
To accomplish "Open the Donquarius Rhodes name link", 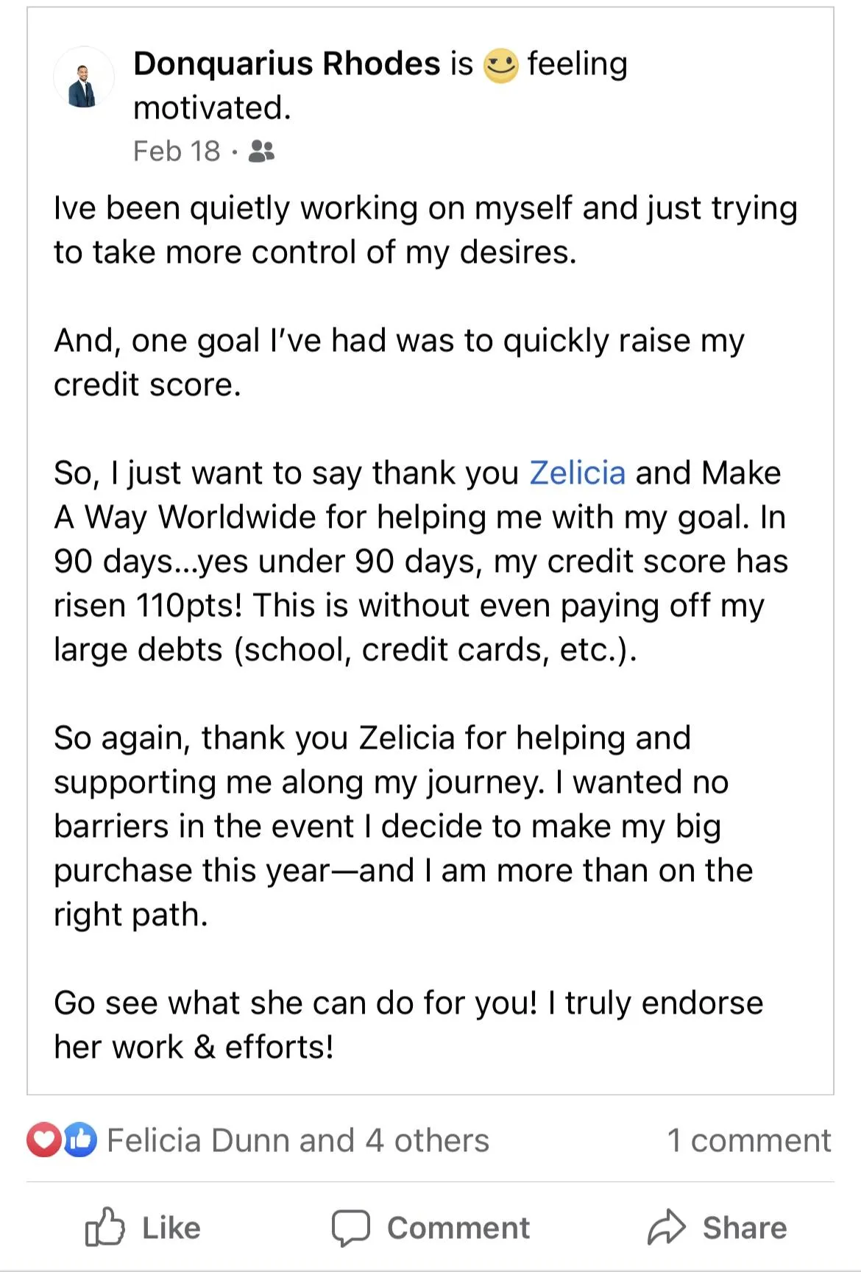I will (x=287, y=63).
